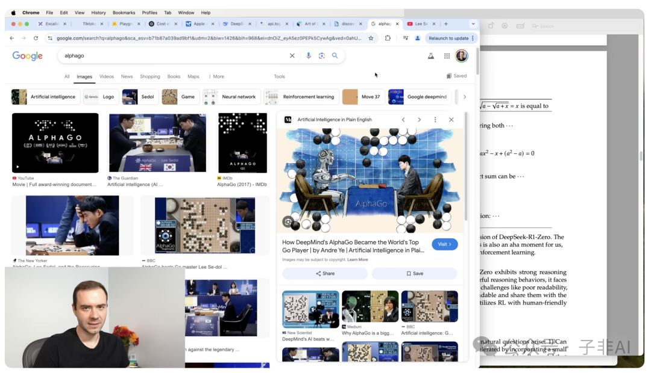This screenshot has height=373, width=651.
Task: Reload the current Google search page
Action: (x=36, y=38)
